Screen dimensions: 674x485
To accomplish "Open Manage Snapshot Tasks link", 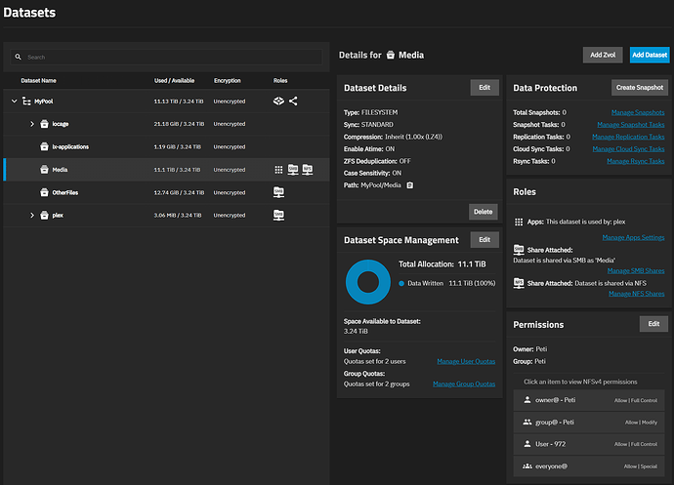I will tap(631, 125).
